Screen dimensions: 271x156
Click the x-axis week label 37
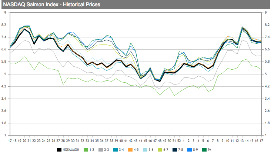(x=107, y=141)
